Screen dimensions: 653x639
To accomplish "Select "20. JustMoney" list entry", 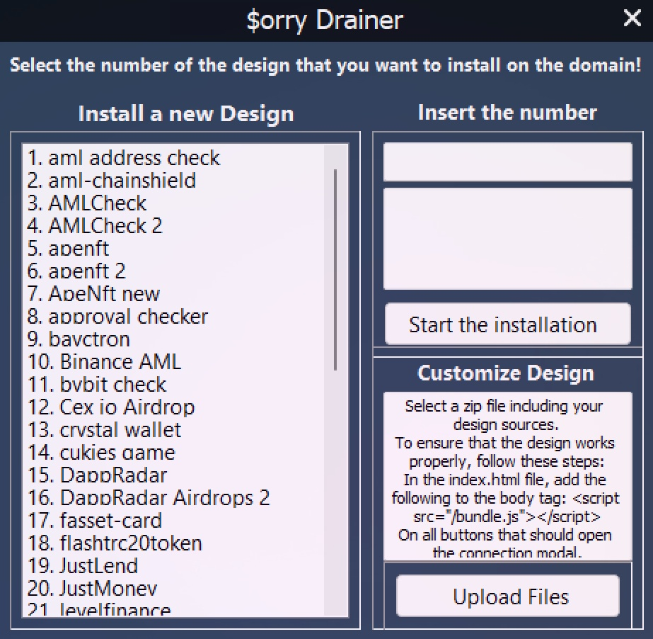I will click(92, 588).
